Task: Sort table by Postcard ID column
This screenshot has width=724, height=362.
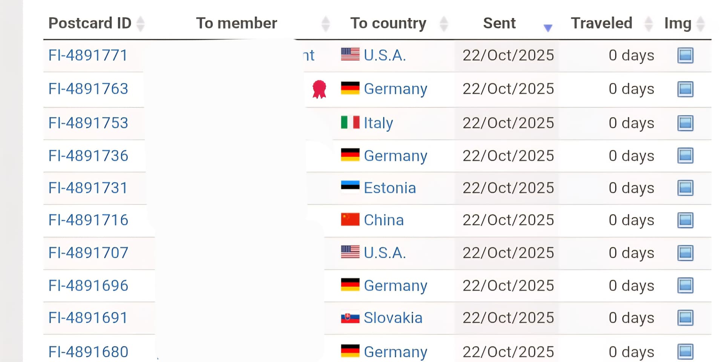Action: pos(90,23)
